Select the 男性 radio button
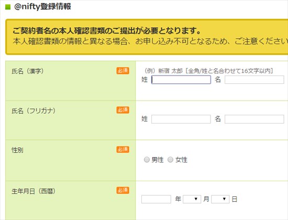The image size is (288, 220). (147, 160)
